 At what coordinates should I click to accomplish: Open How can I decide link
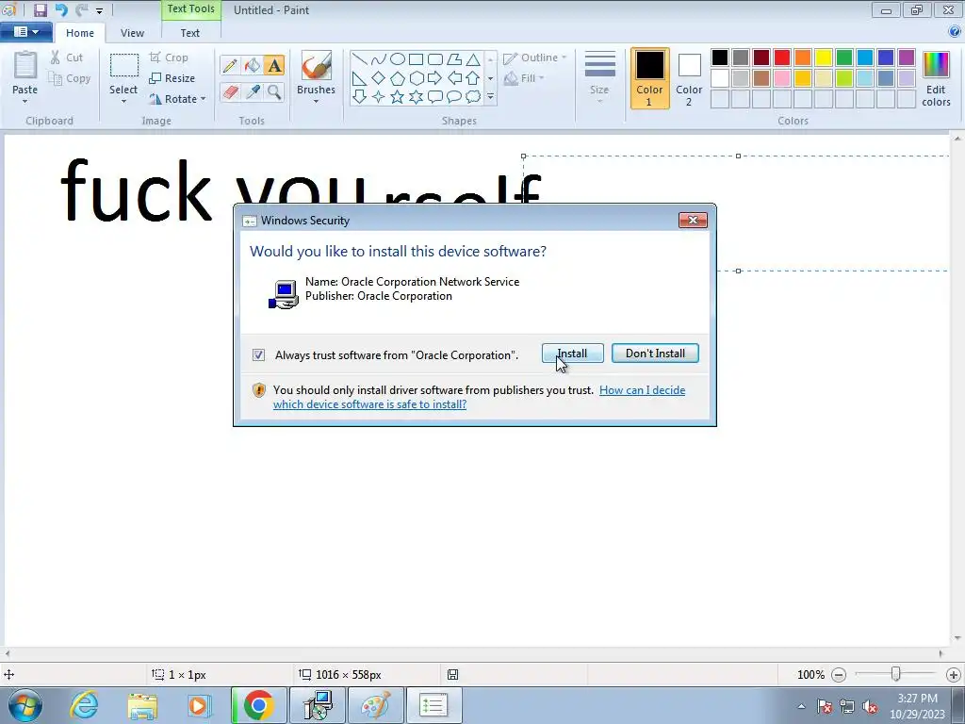click(479, 397)
